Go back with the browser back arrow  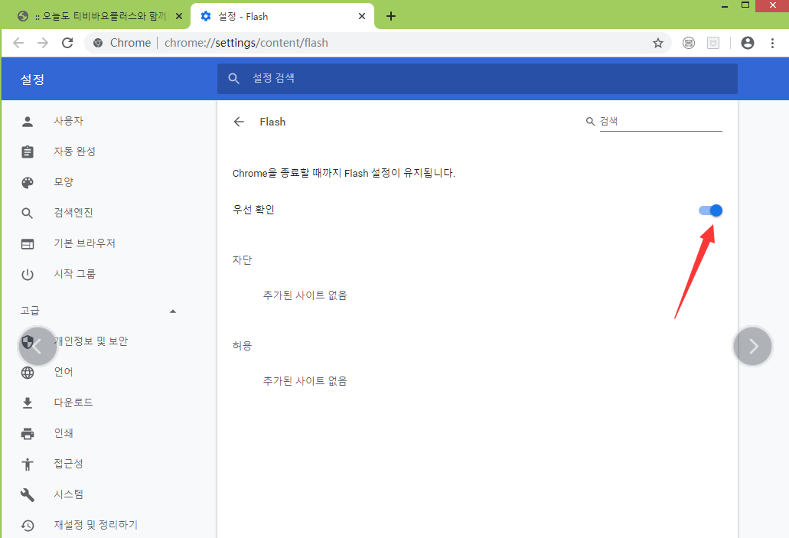point(18,43)
